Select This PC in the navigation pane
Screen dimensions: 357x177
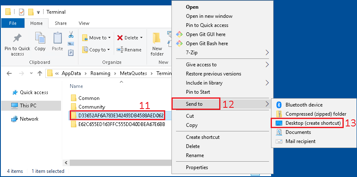pos(28,106)
